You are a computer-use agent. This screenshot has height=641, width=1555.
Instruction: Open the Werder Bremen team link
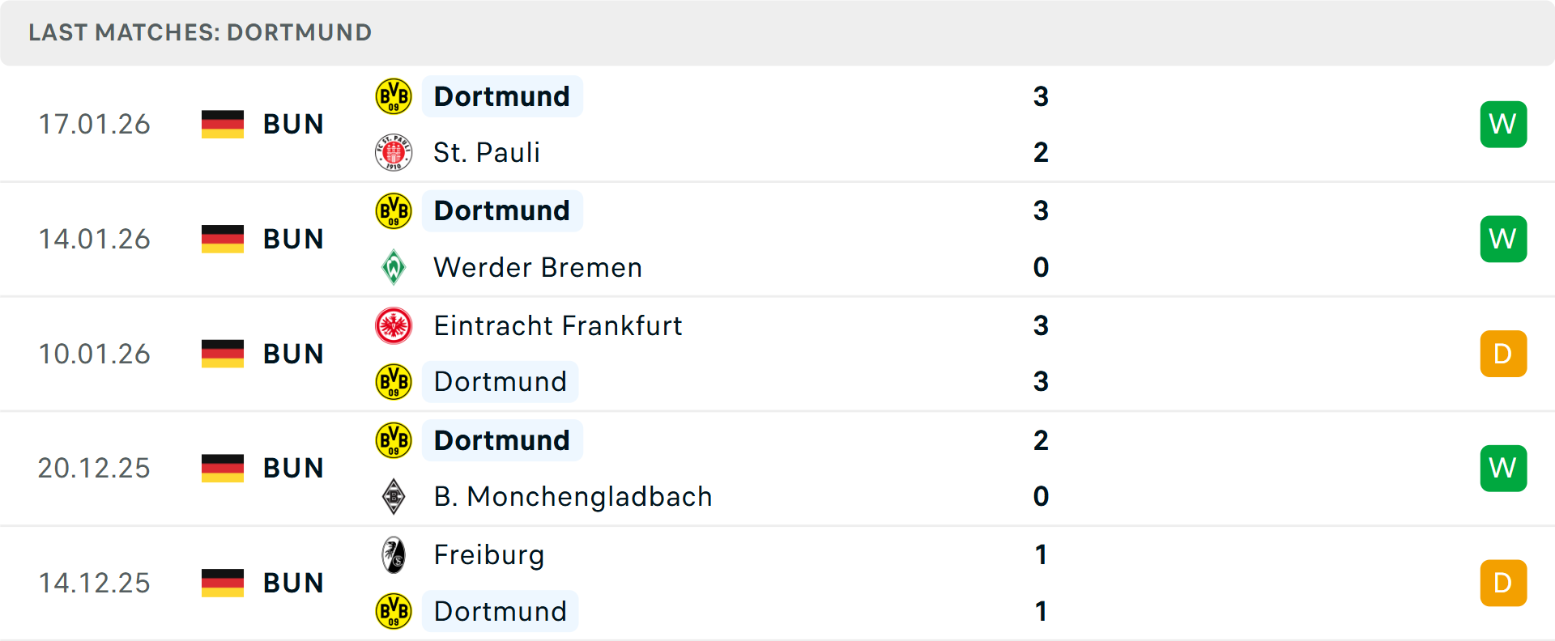pyautogui.click(x=538, y=267)
